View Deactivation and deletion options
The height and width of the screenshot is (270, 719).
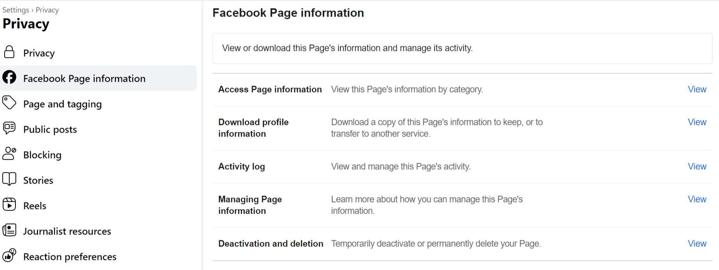(697, 243)
